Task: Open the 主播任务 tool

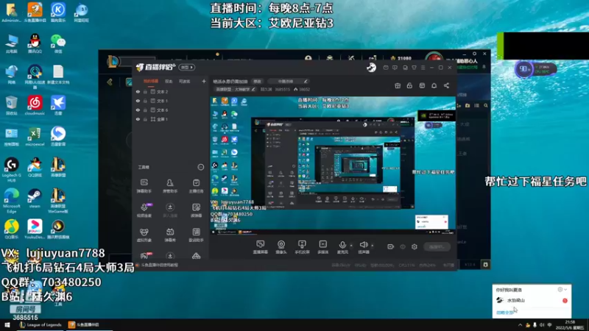Action: [196, 186]
